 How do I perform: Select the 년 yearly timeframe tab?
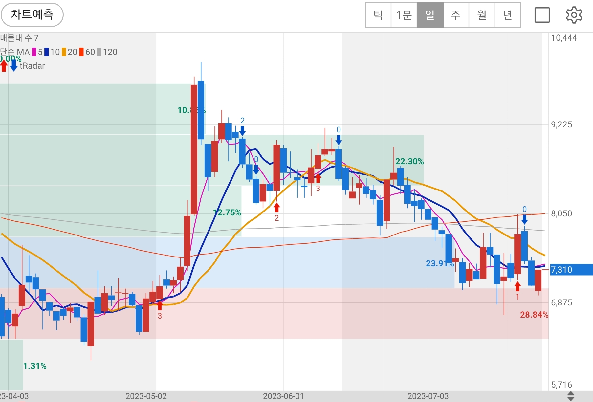(x=507, y=15)
